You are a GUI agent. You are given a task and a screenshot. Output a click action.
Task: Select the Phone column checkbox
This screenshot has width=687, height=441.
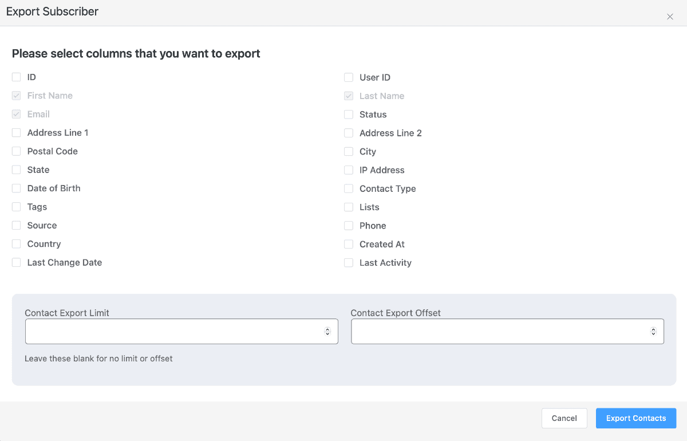tap(349, 226)
